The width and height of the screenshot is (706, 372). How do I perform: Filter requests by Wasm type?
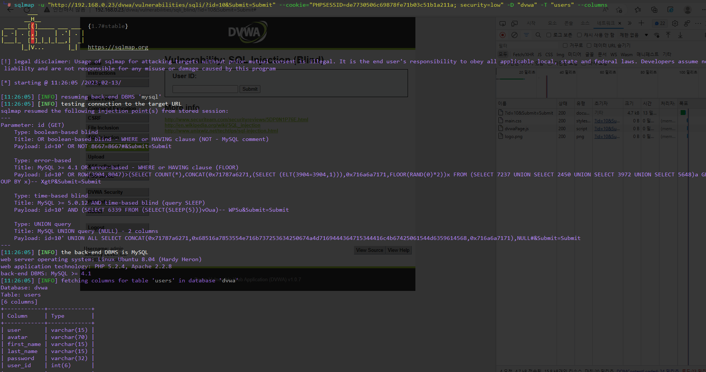[627, 55]
